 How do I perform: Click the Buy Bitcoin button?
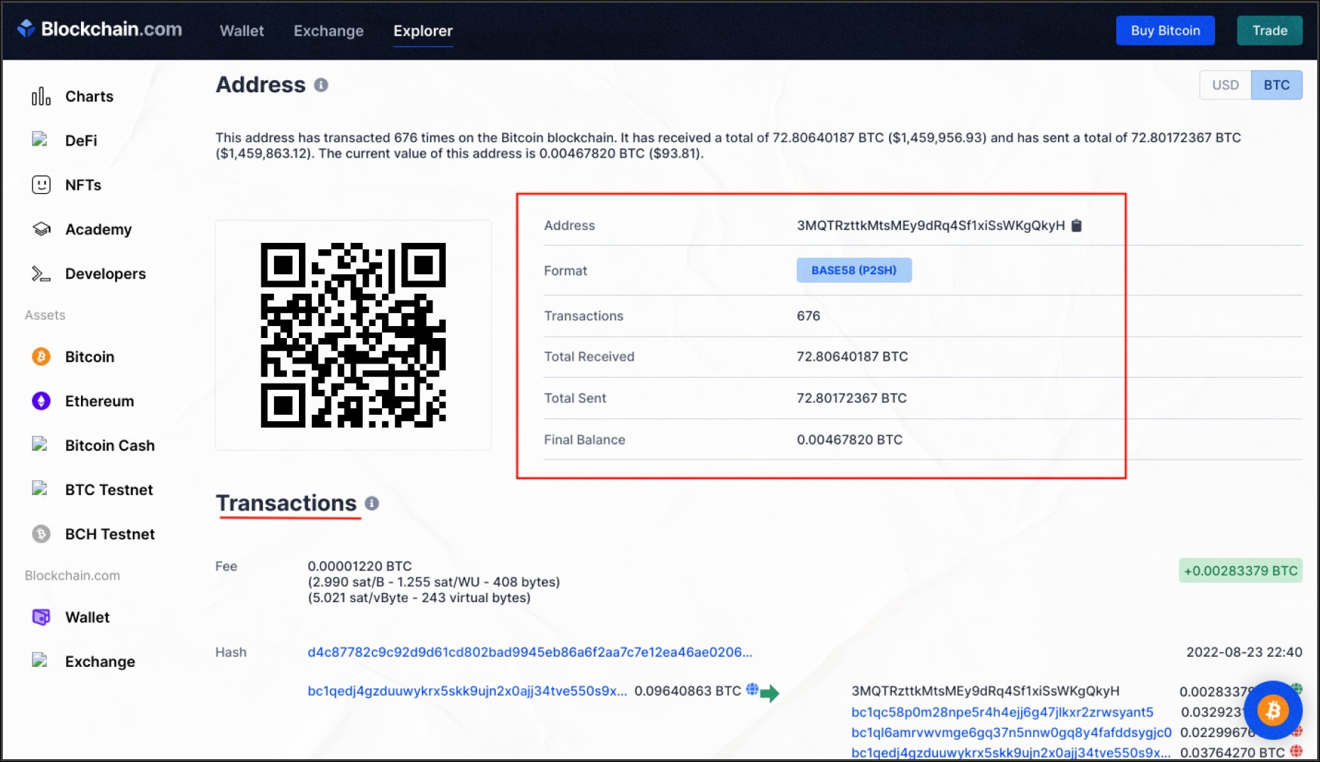tap(1165, 31)
